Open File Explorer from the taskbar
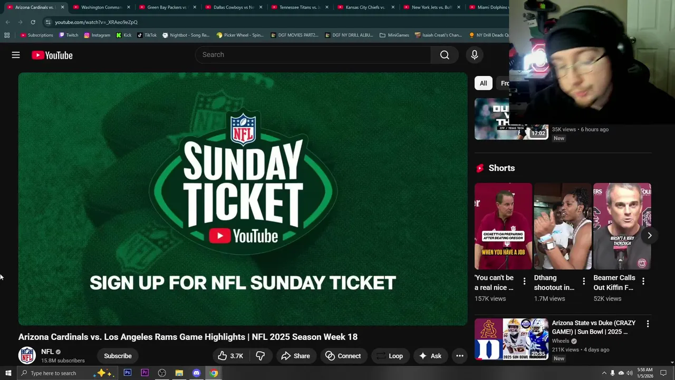Screen dimensions: 675x380 coord(179,373)
